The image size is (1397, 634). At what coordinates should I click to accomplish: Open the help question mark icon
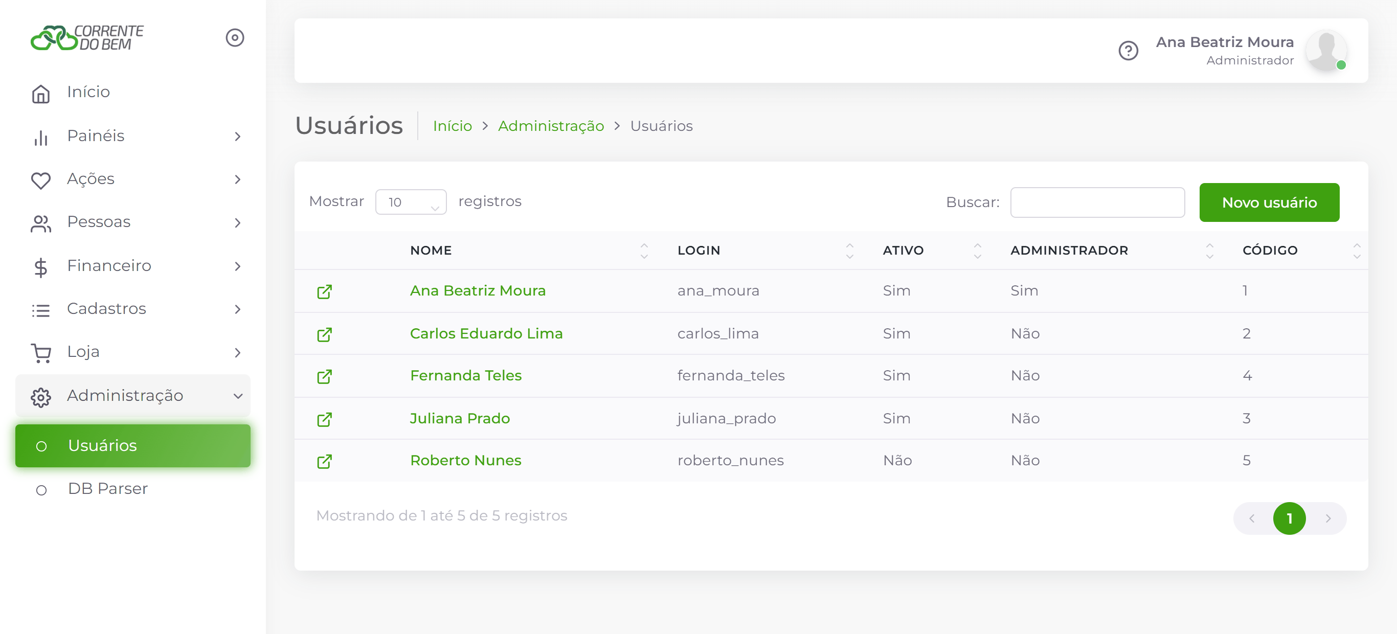coord(1128,51)
